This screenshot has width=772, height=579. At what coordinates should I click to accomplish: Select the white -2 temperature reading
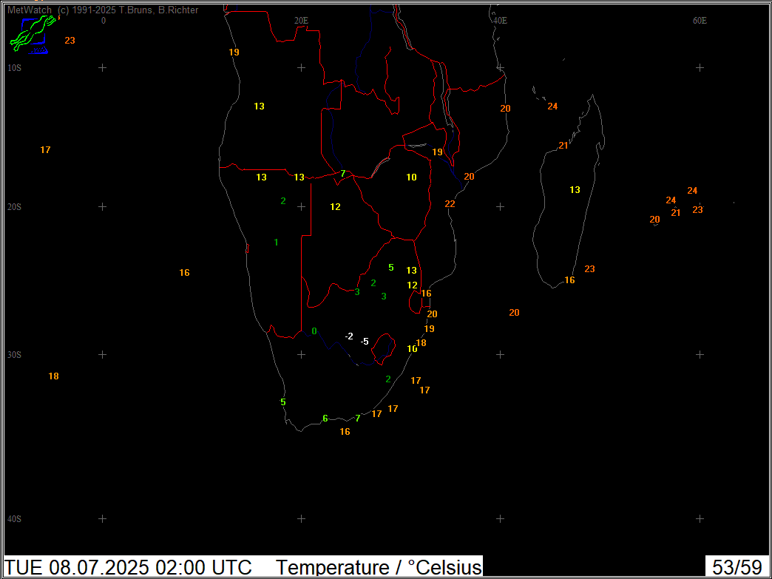coord(348,336)
